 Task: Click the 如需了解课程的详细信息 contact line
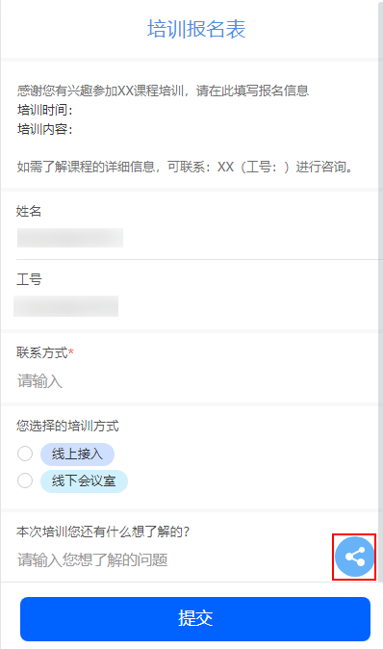185,167
